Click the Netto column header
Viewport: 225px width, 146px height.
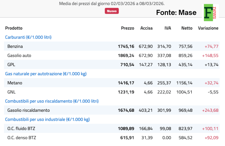187,28
